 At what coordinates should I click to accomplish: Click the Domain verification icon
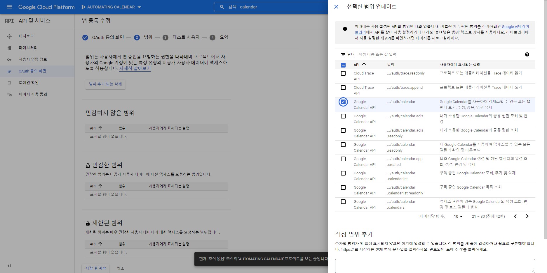[x=9, y=83]
